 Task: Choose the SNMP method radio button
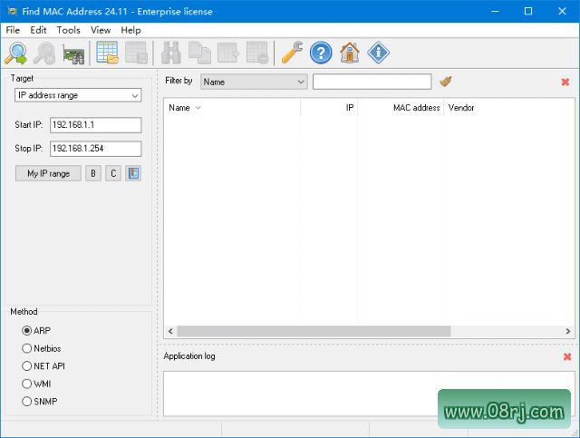click(x=27, y=401)
